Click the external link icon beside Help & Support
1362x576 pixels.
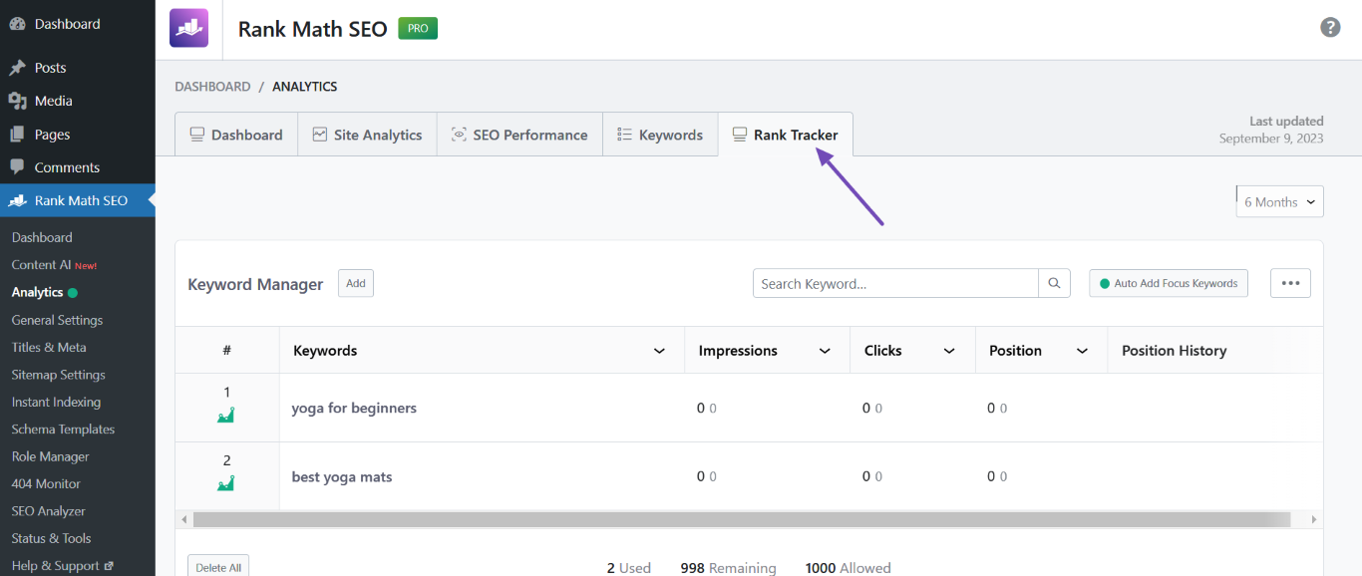(x=109, y=566)
